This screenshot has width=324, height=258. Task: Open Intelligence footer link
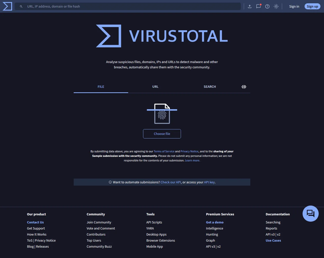point(214,228)
